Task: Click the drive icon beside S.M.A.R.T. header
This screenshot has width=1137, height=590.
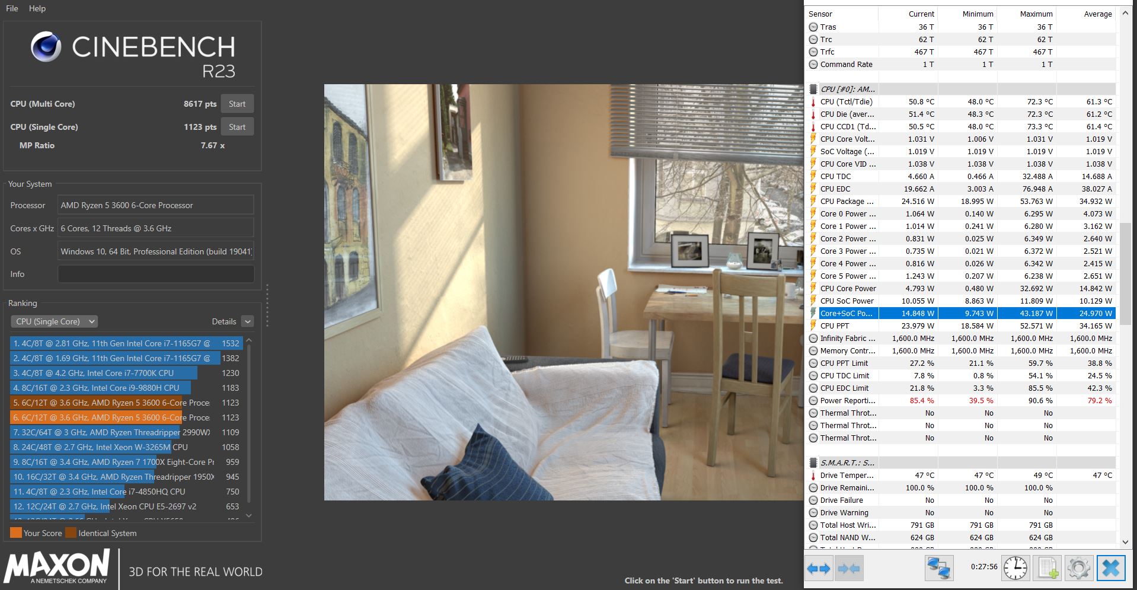Action: tap(813, 463)
